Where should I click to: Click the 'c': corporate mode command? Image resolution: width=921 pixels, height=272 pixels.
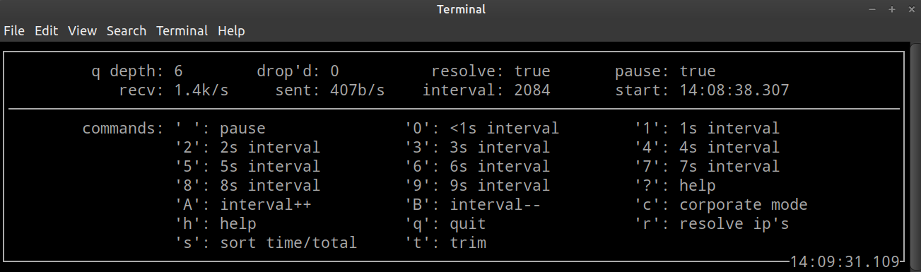pos(721,205)
